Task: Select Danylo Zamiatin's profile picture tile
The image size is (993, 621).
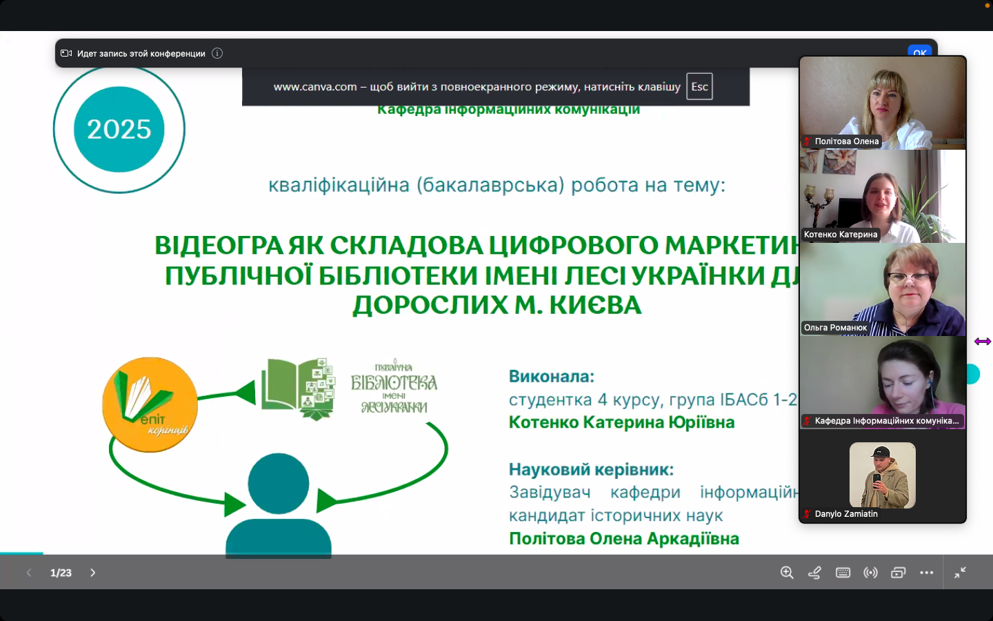Action: 882,475
